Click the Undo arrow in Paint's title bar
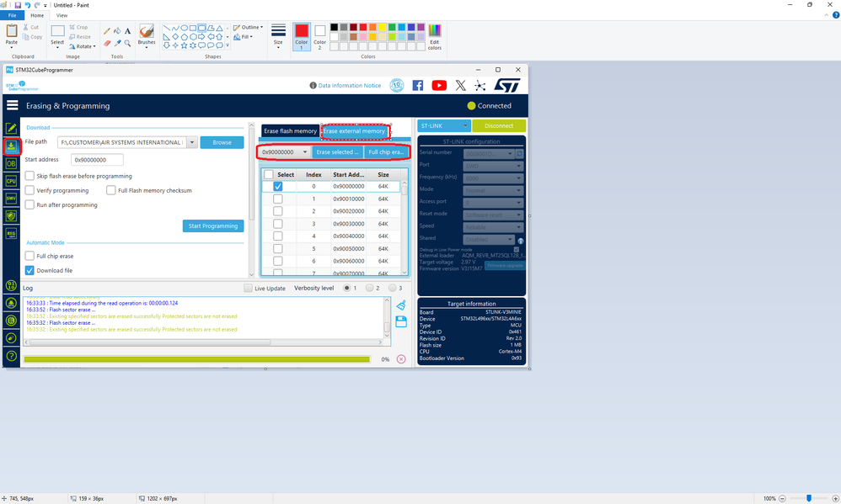The width and height of the screenshot is (841, 504). click(x=27, y=5)
